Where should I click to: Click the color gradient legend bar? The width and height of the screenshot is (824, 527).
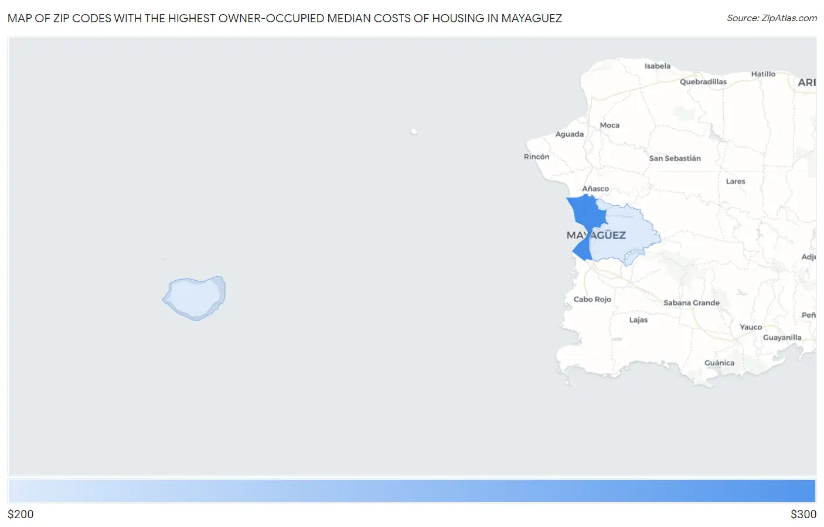[411, 491]
